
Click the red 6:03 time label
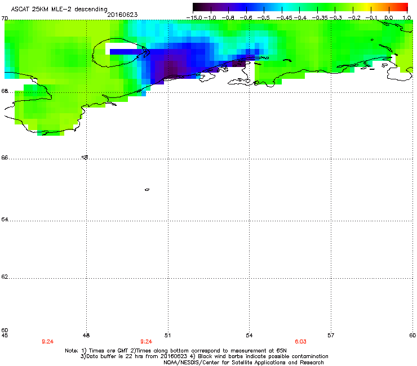click(300, 342)
